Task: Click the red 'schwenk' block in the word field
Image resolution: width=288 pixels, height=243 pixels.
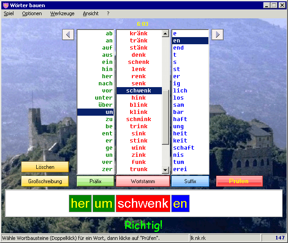Action: coord(143,204)
